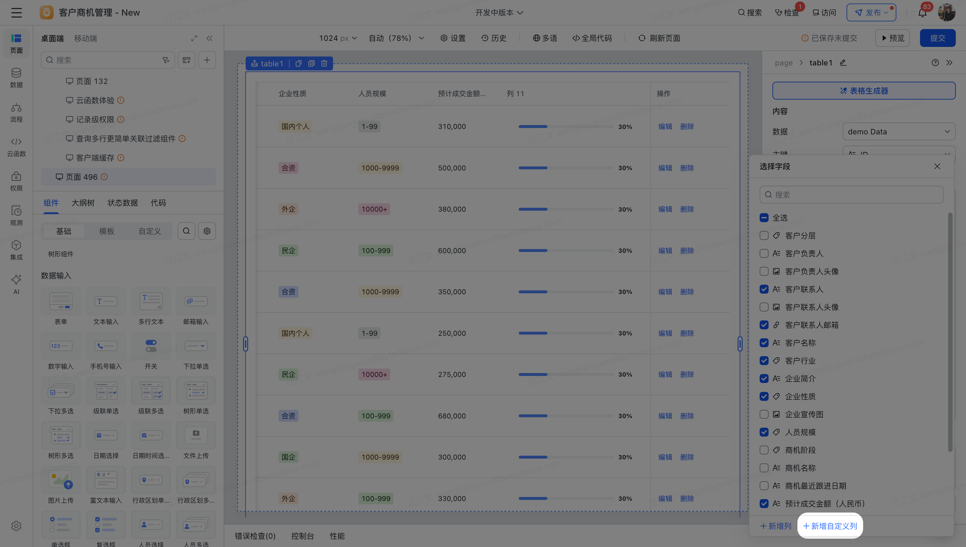Click the 选择字段 search input field

(851, 195)
